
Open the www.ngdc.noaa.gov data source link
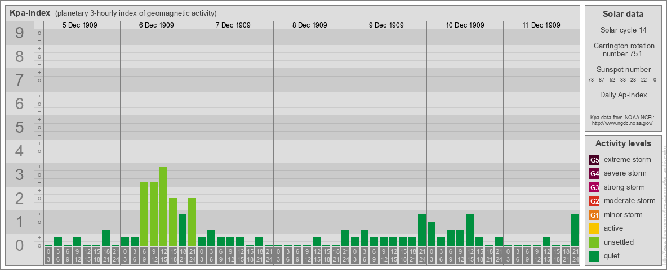[621, 123]
